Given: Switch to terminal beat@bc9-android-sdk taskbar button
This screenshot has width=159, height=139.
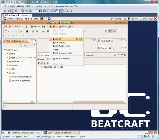Looking at the screenshot, I should coord(25,133).
